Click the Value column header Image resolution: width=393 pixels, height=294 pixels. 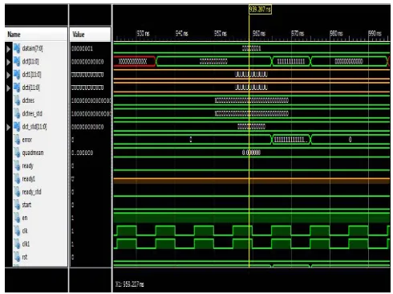coord(91,35)
